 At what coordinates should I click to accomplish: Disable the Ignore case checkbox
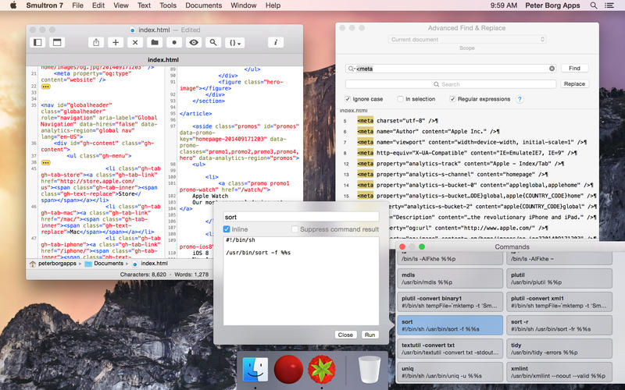click(348, 99)
